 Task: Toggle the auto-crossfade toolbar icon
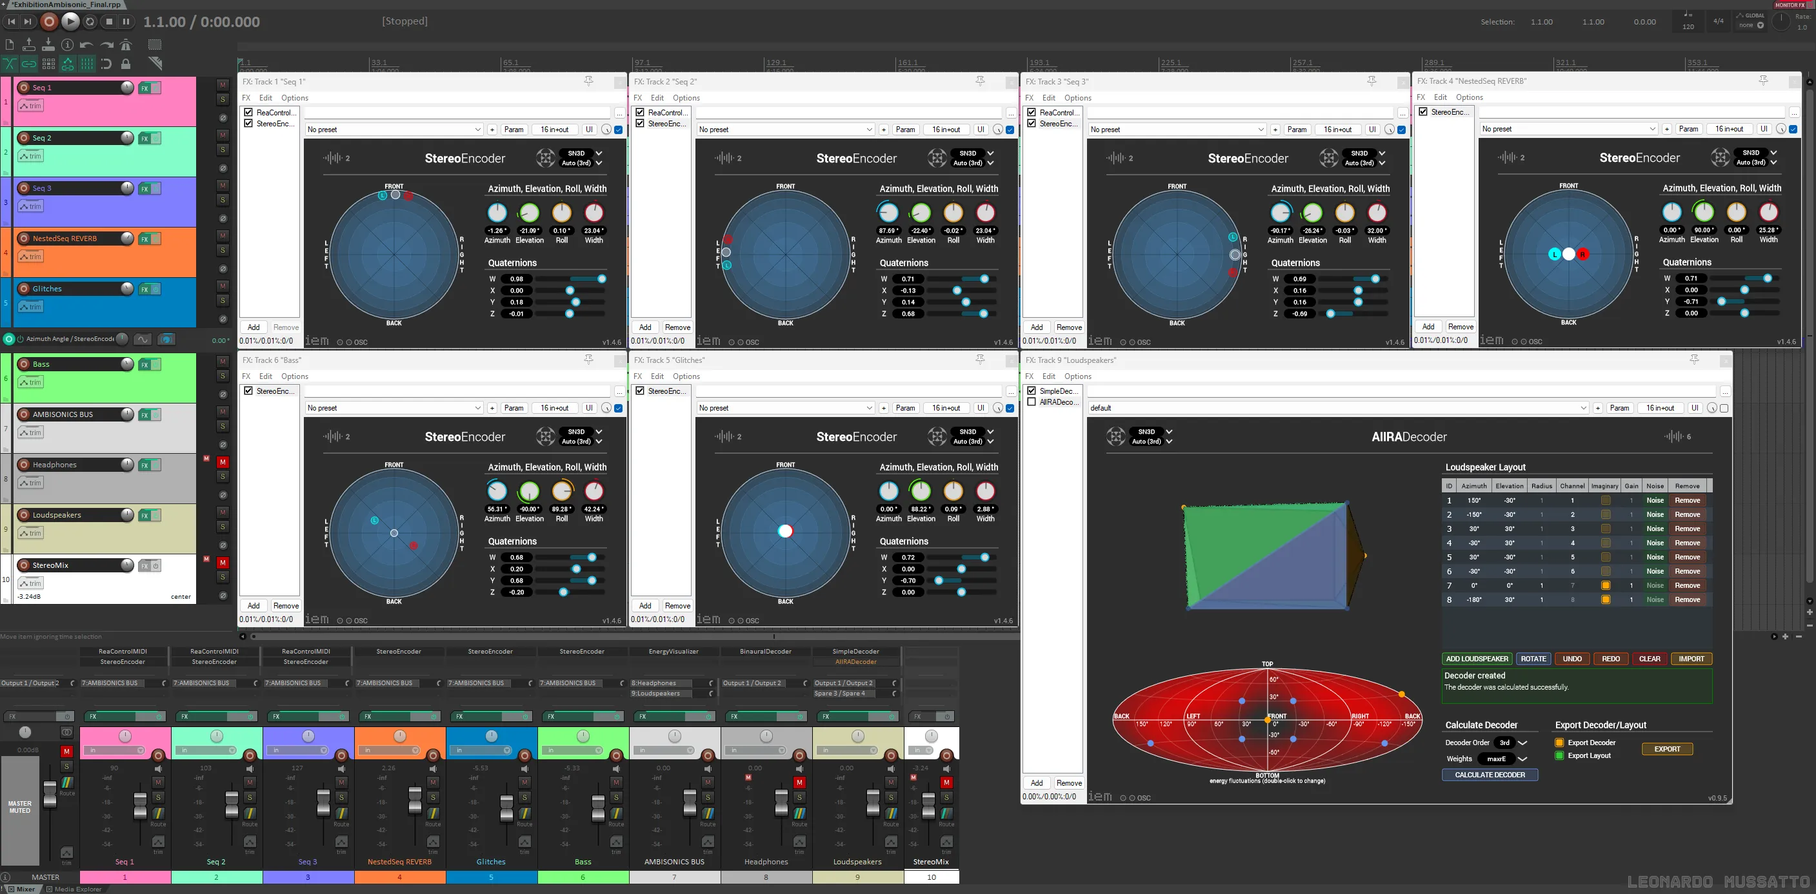click(9, 63)
